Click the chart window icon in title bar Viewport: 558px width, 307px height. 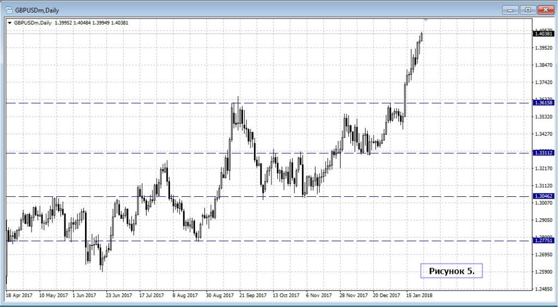pos(9,9)
